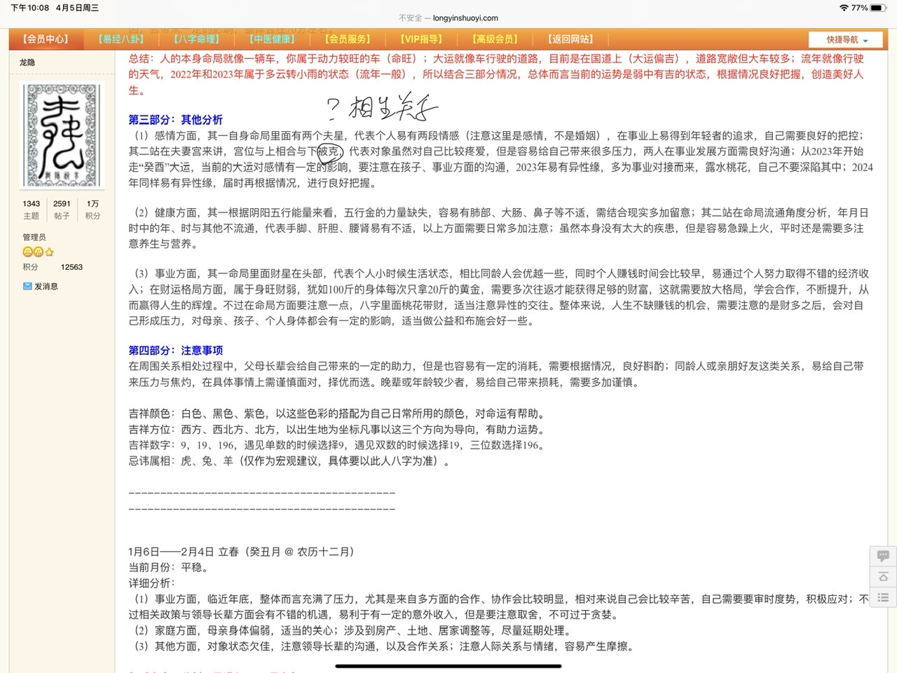The image size is (897, 673).
Task: Check the Wi-Fi status icon in status bar
Action: [x=844, y=8]
